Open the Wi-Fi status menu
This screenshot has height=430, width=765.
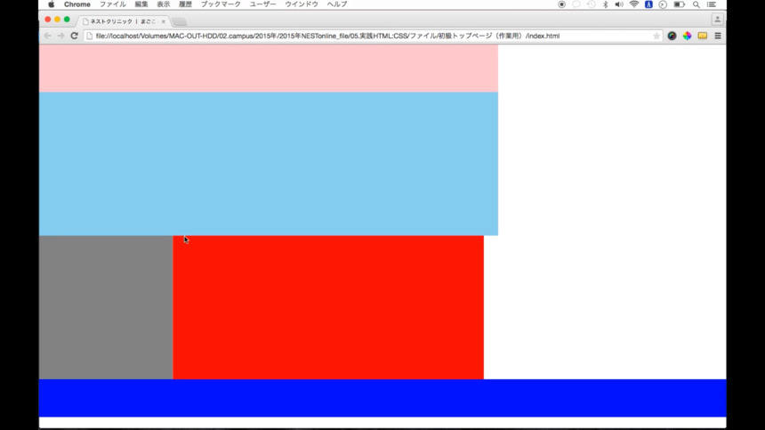[633, 4]
